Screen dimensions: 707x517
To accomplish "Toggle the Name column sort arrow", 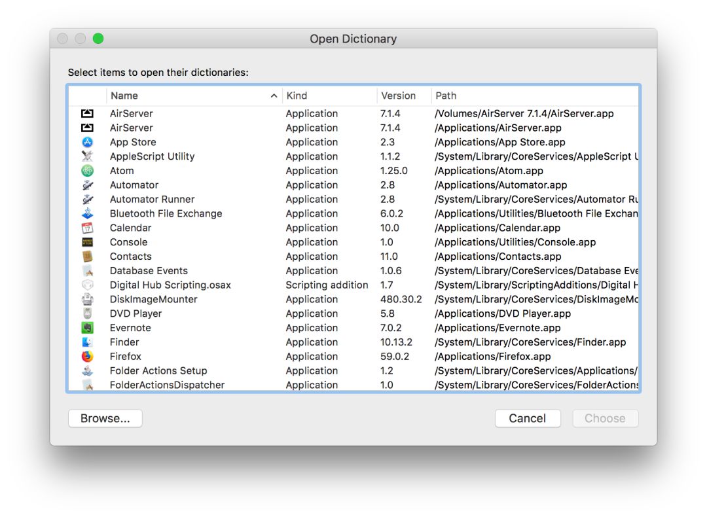I will pyautogui.click(x=274, y=96).
